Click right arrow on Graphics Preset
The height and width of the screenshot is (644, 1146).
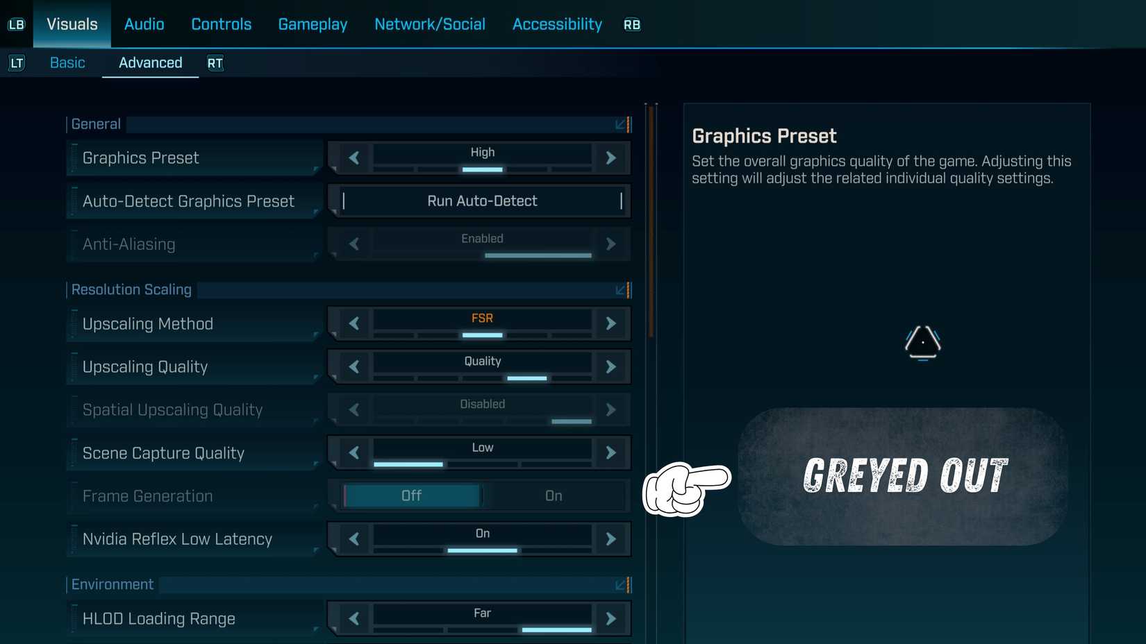(611, 158)
